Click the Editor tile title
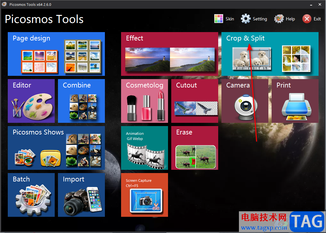The height and width of the screenshot is (233, 326). pyautogui.click(x=22, y=85)
